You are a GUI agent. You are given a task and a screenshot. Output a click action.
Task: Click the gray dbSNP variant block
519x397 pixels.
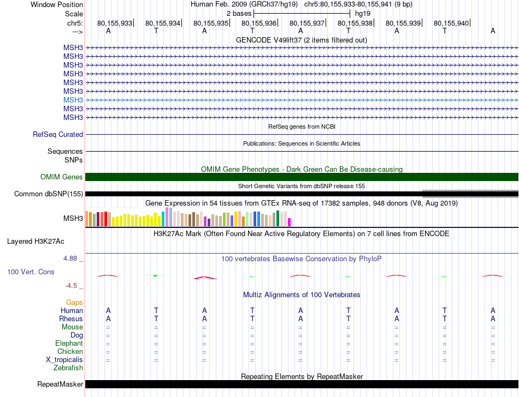pyautogui.click(x=470, y=194)
